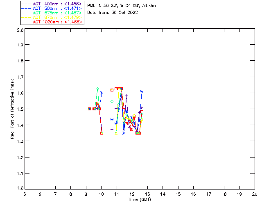Click the green diamond peak before 10 GMT
Screen dimensions: 262x210
pyautogui.click(x=97, y=89)
